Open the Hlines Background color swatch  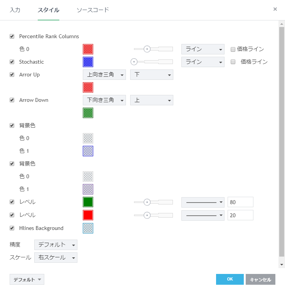pos(88,228)
